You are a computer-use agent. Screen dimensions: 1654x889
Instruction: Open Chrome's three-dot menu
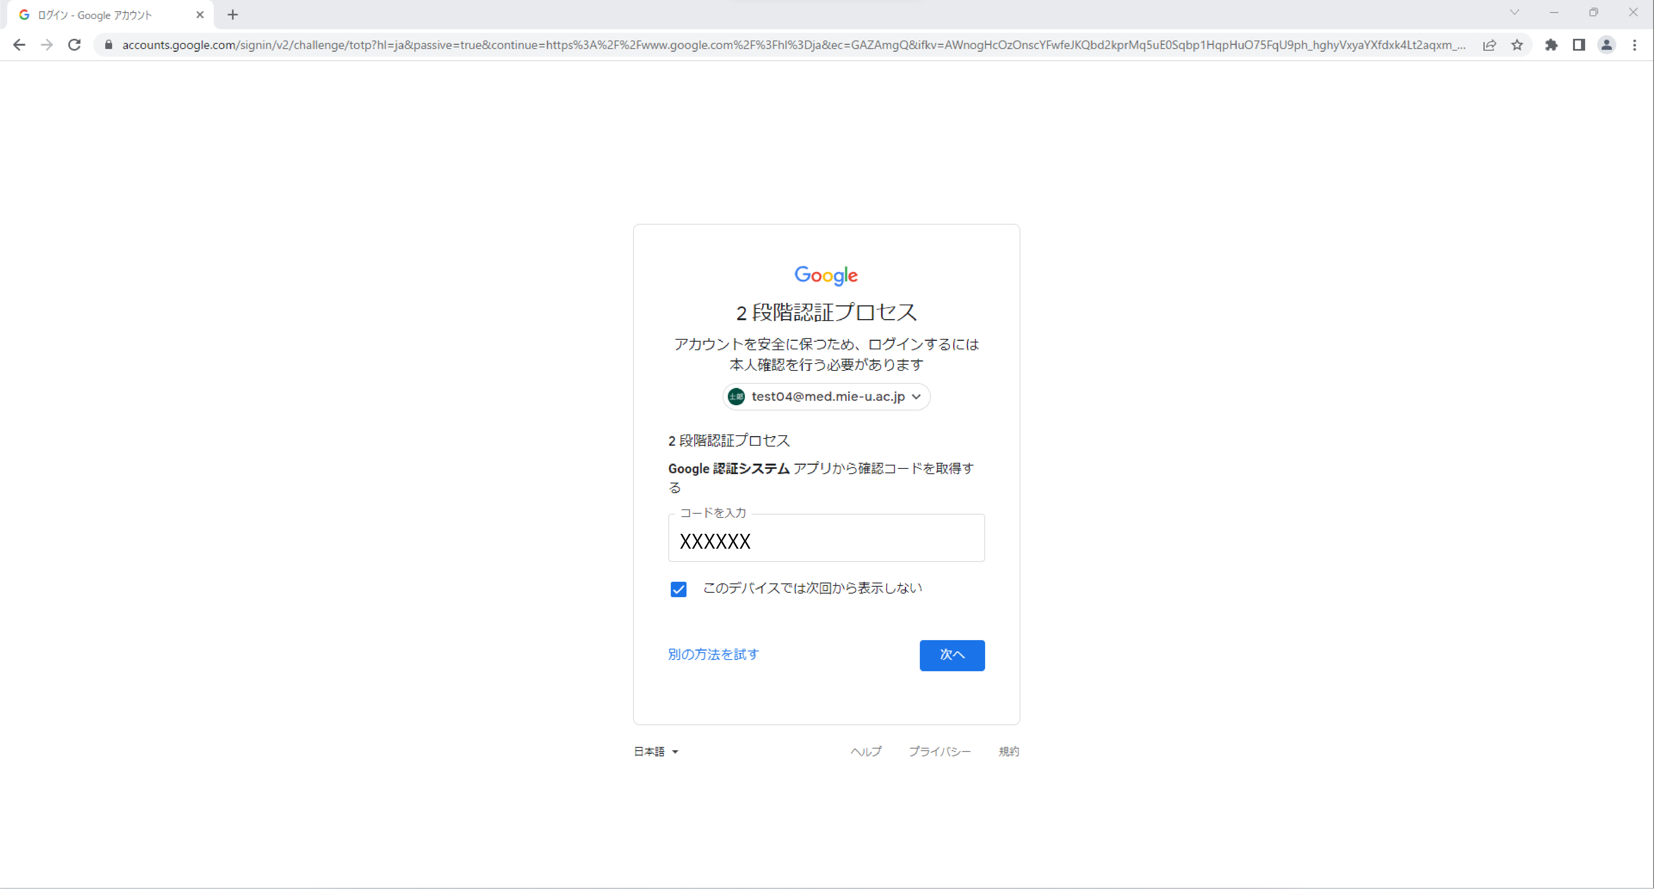(1635, 45)
